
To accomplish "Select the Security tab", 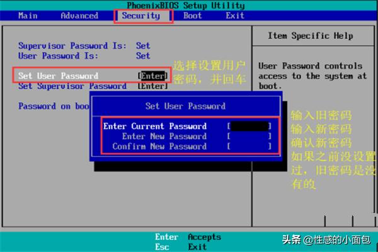I will click(x=140, y=16).
